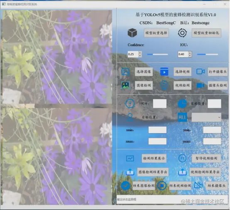Decrease IOU value with spinbox down arrow

click(x=190, y=56)
